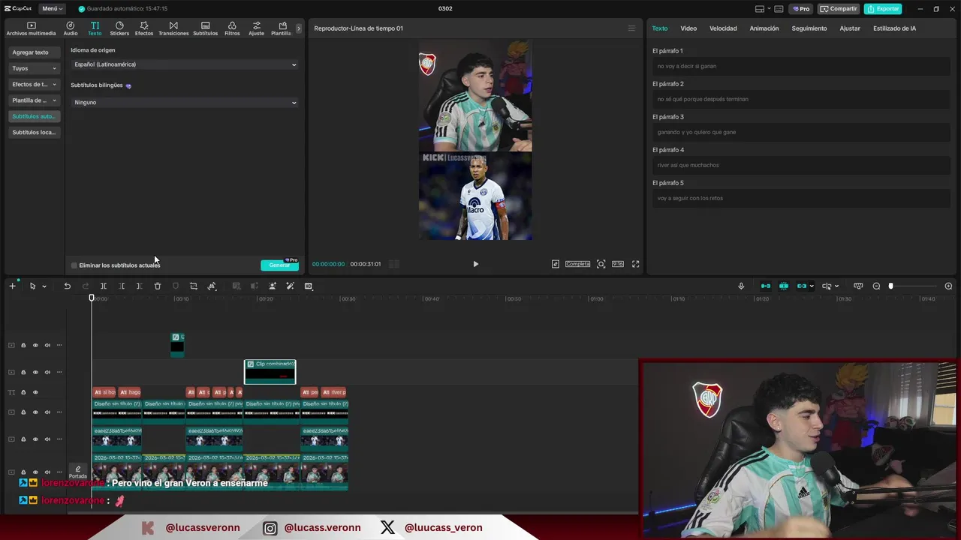Open the Filtros panel
The image size is (961, 540).
tap(232, 28)
